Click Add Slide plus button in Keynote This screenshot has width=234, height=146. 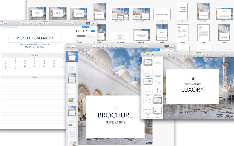152,55
